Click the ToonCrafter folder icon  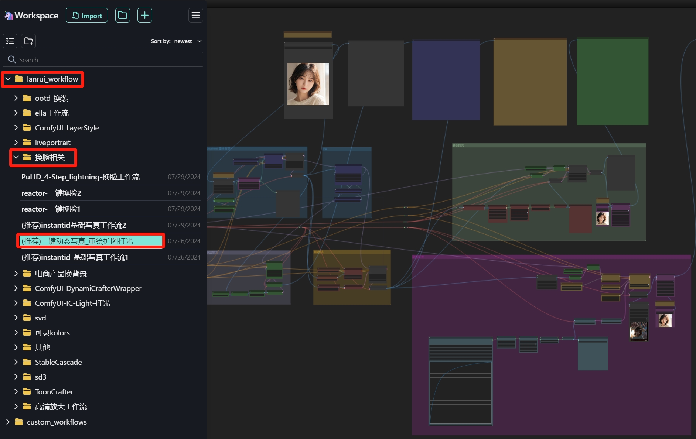[27, 392]
